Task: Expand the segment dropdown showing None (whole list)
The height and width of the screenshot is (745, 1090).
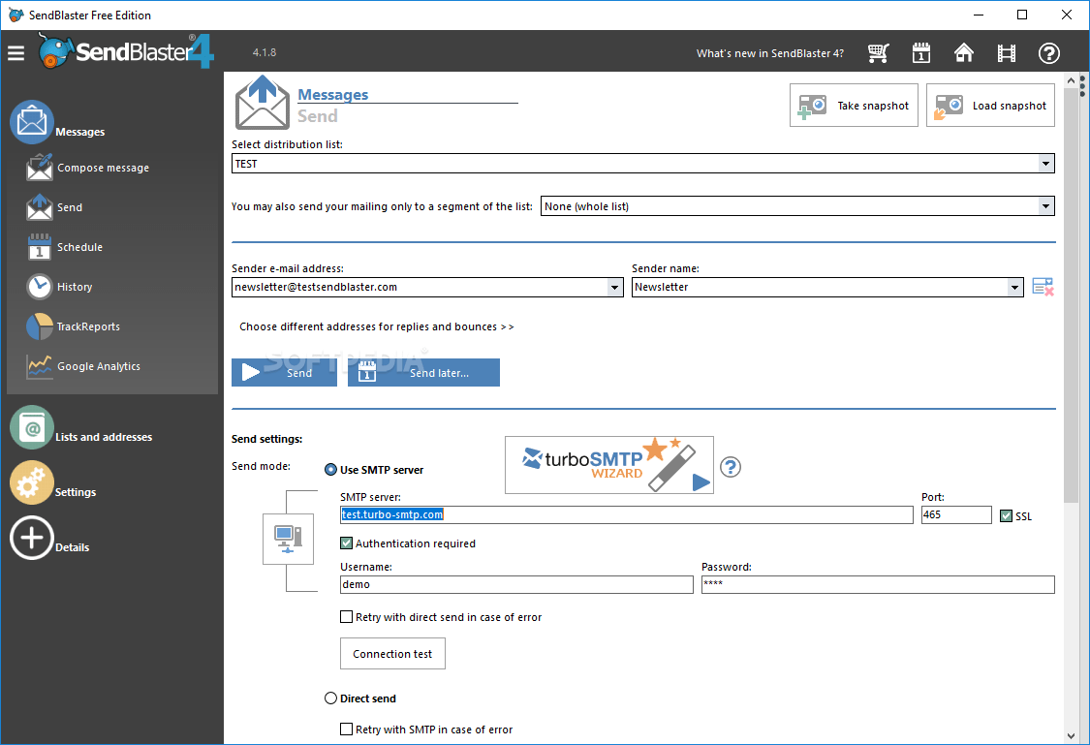Action: point(1044,205)
